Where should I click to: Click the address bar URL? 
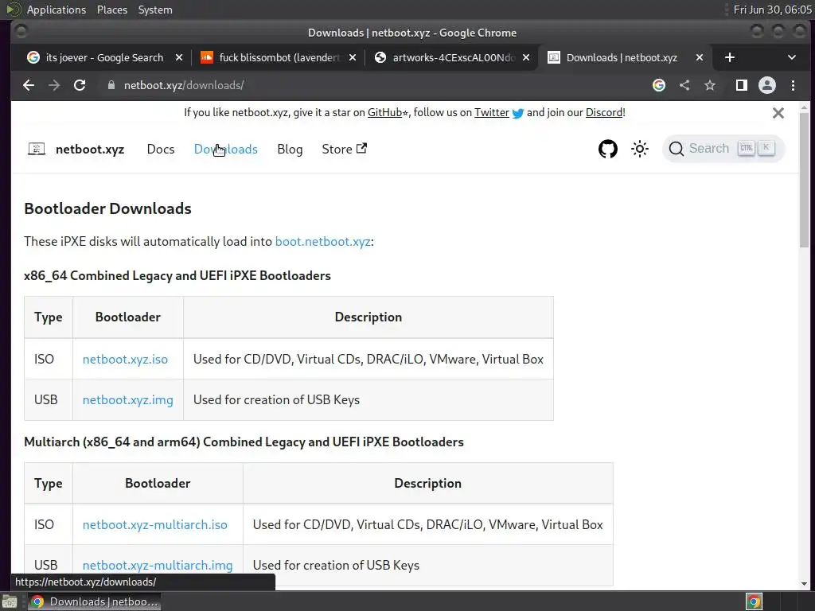click(184, 85)
